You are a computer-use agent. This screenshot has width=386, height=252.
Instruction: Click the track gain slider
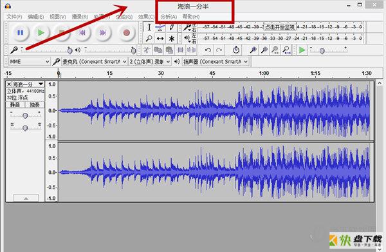[25, 115]
